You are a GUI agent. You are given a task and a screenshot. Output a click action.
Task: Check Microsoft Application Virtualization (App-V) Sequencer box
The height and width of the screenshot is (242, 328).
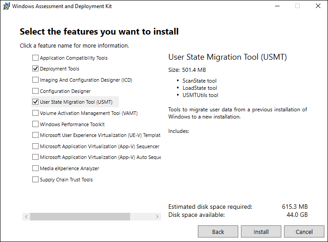[35, 146]
